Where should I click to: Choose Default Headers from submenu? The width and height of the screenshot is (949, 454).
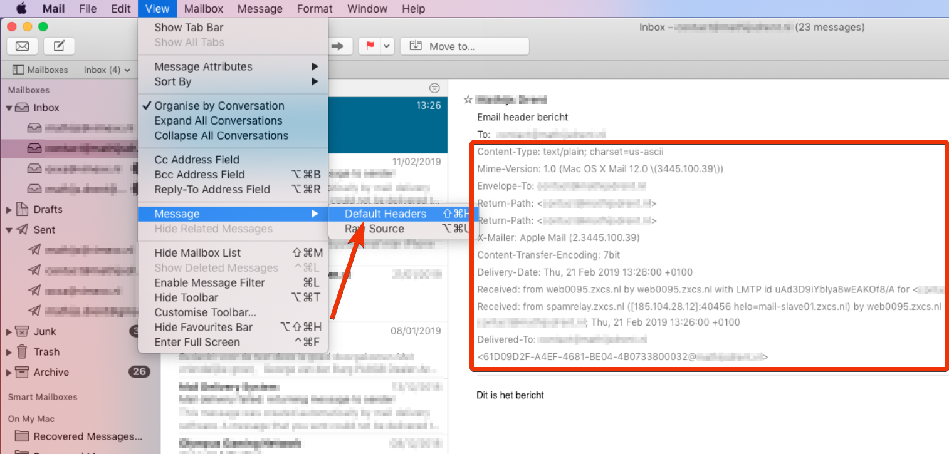385,214
